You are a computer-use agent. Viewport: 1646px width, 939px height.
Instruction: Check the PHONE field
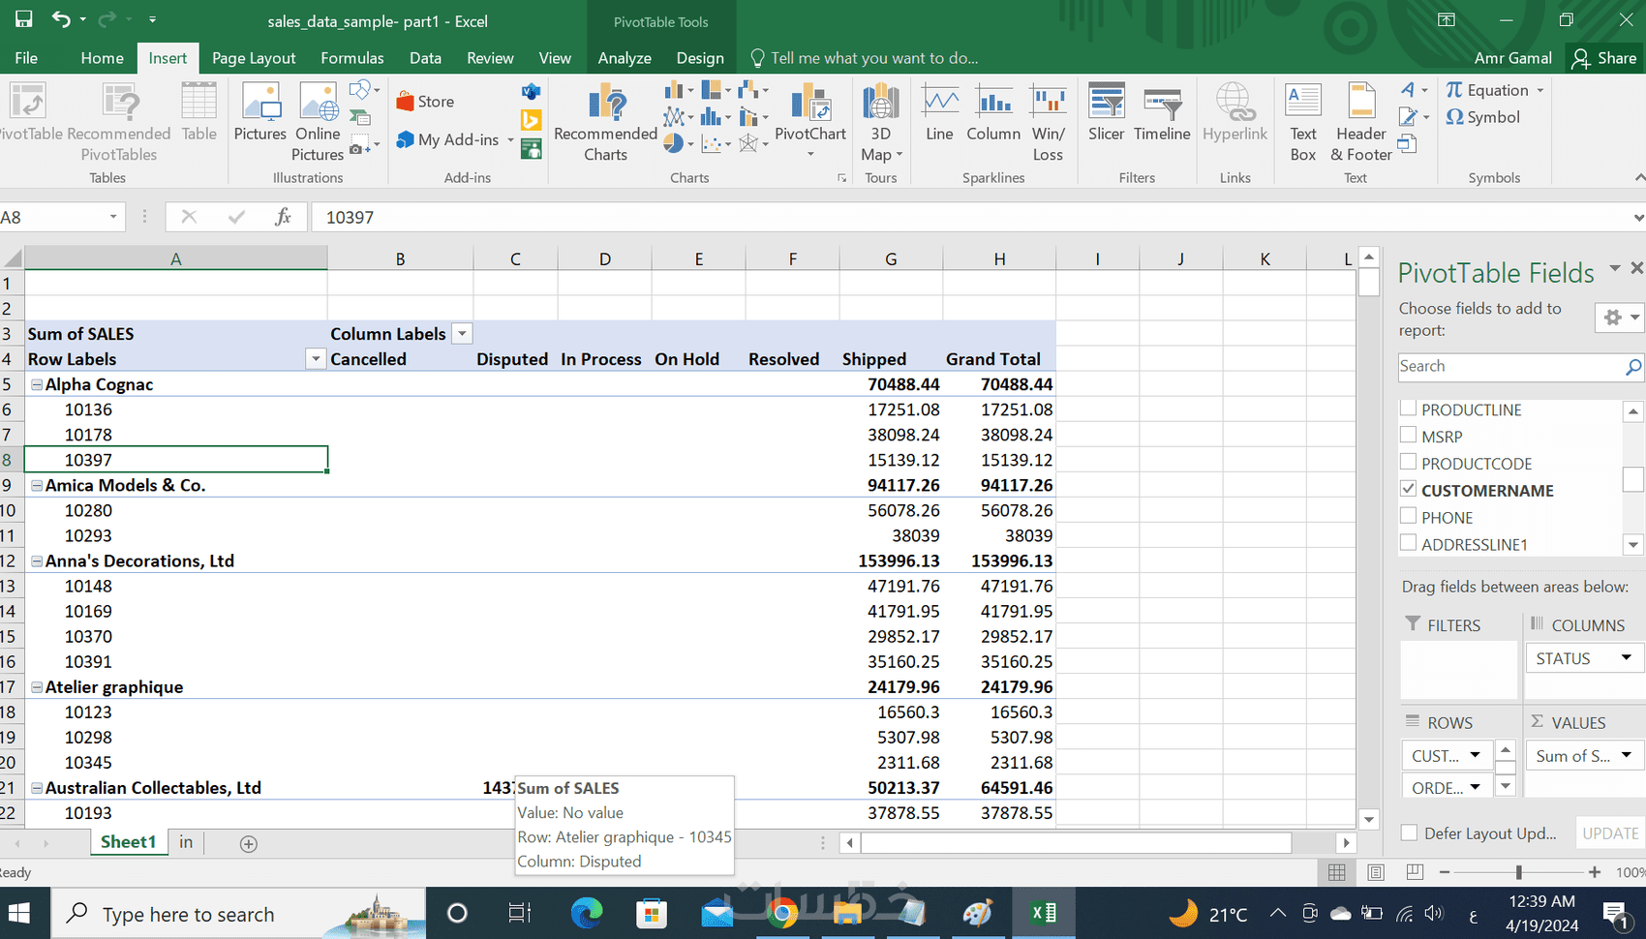(1409, 517)
